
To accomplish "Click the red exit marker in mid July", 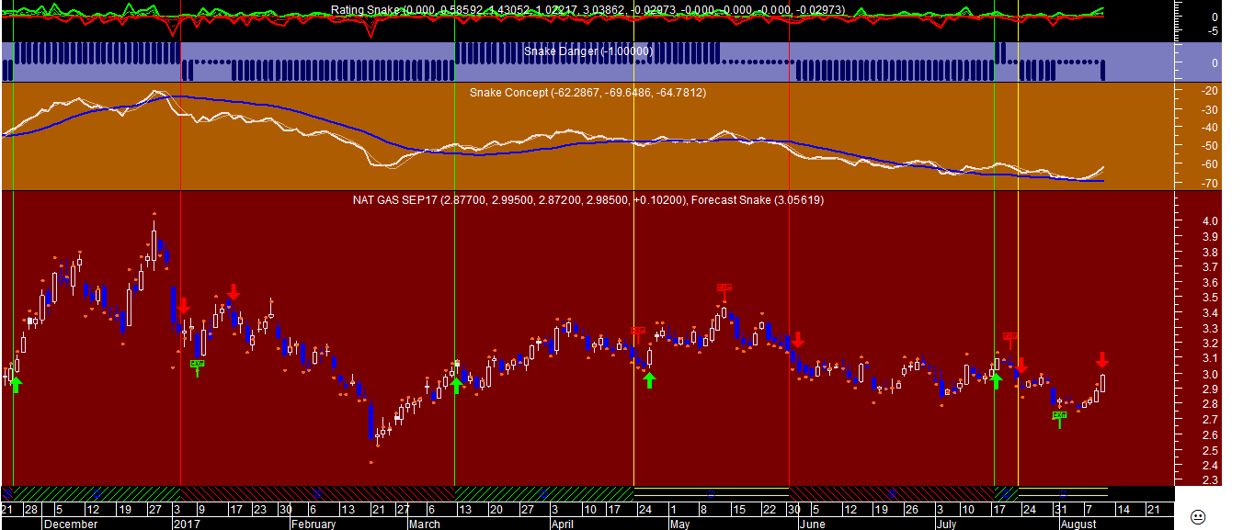I will pyautogui.click(x=1009, y=339).
